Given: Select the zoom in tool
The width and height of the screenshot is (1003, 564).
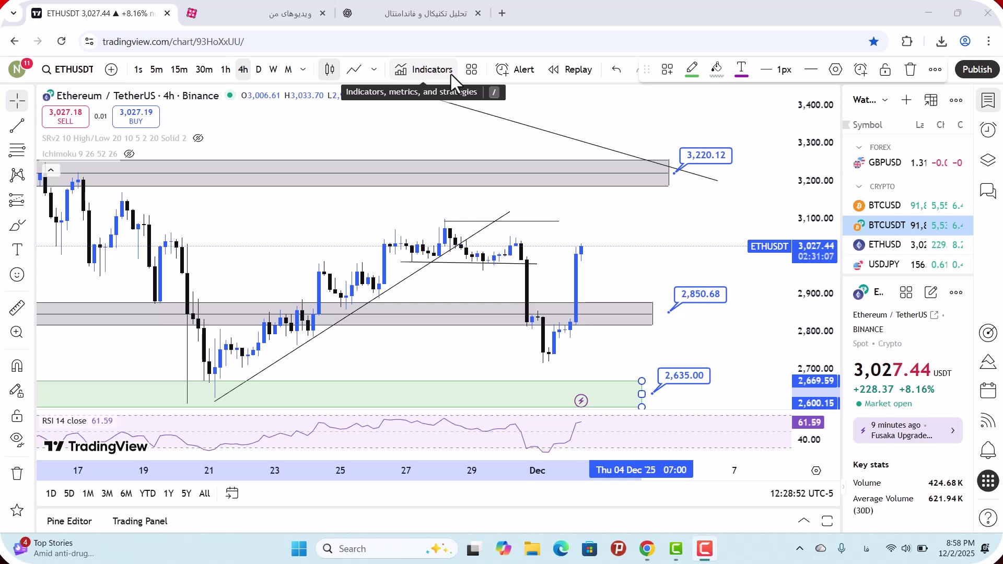Looking at the screenshot, I should 17,332.
